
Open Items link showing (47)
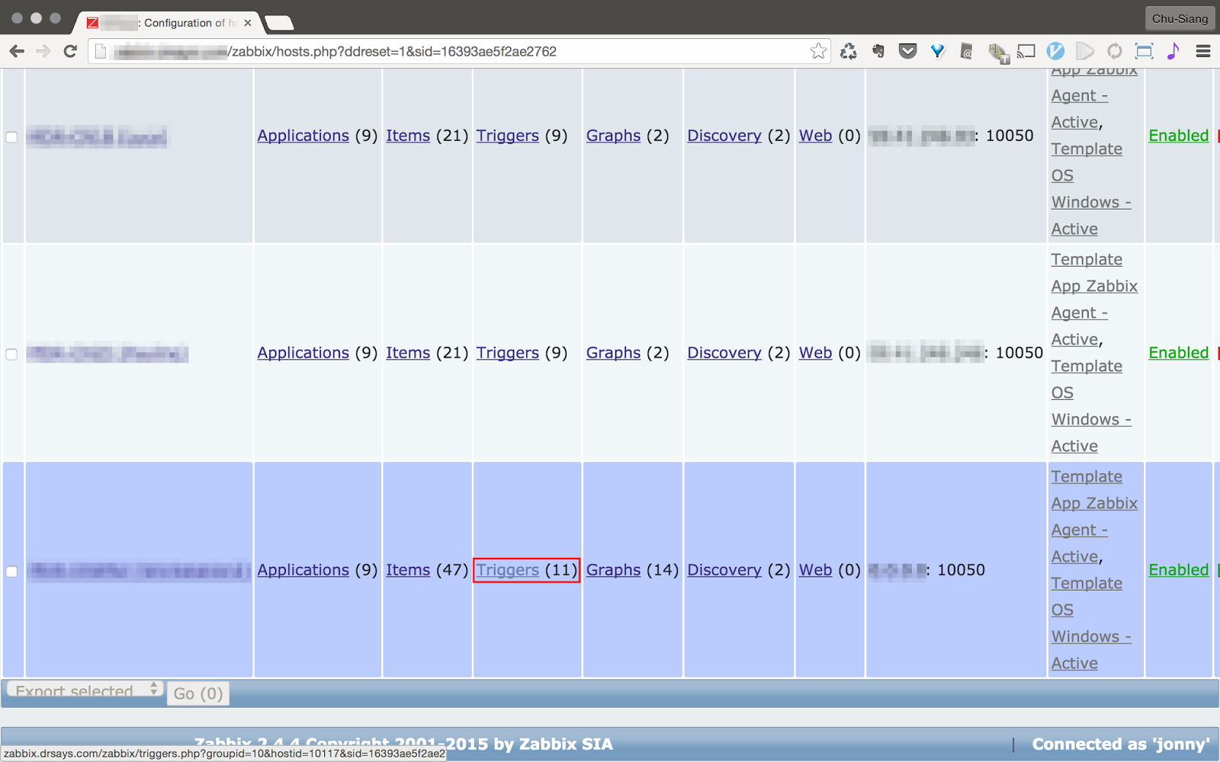[408, 570]
